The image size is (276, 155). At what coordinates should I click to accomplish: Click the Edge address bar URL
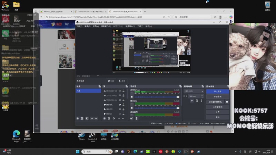coord(96,17)
